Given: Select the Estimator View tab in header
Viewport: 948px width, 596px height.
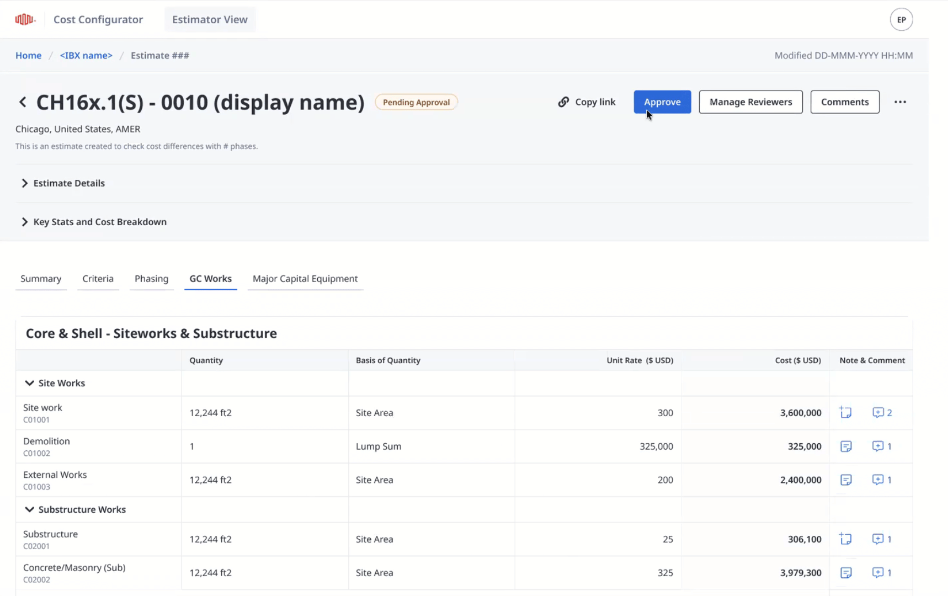Looking at the screenshot, I should (x=210, y=19).
